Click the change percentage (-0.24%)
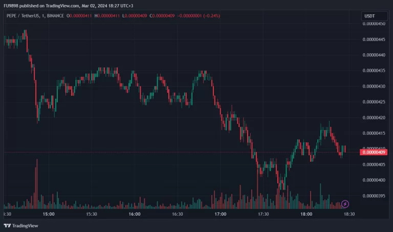The image size is (393, 232). coord(211,16)
